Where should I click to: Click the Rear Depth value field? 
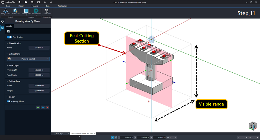[39, 75]
